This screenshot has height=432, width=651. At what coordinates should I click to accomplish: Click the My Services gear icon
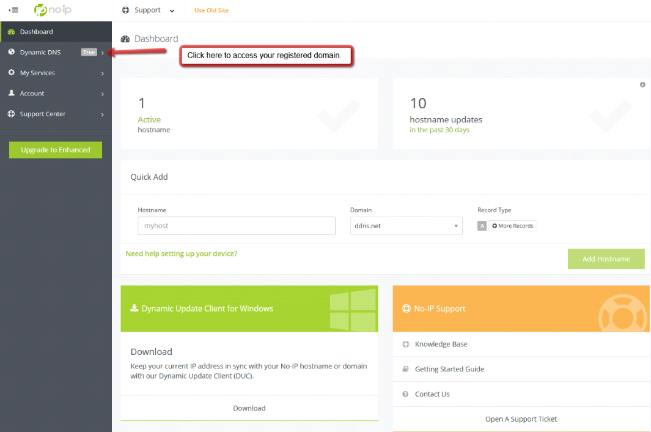pos(11,73)
